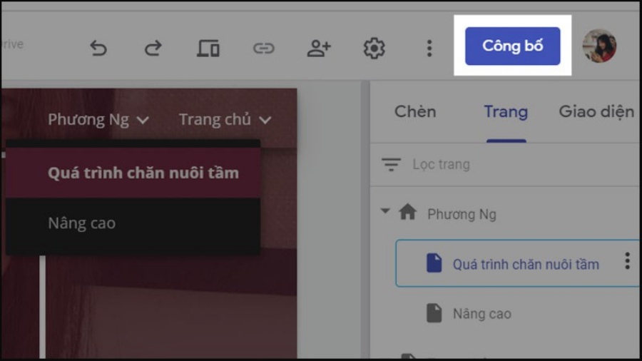The height and width of the screenshot is (361, 642).
Task: Click the profile avatar picture
Action: click(599, 46)
